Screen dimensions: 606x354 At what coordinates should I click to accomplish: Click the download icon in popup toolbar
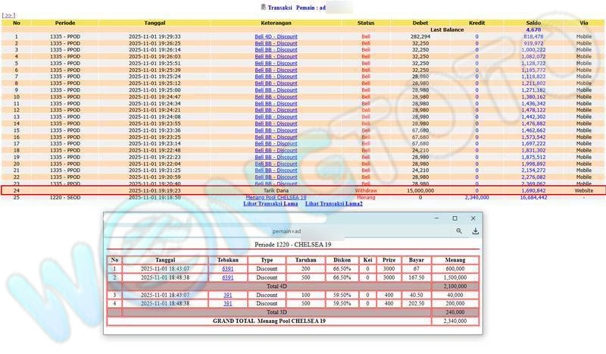tap(475, 231)
